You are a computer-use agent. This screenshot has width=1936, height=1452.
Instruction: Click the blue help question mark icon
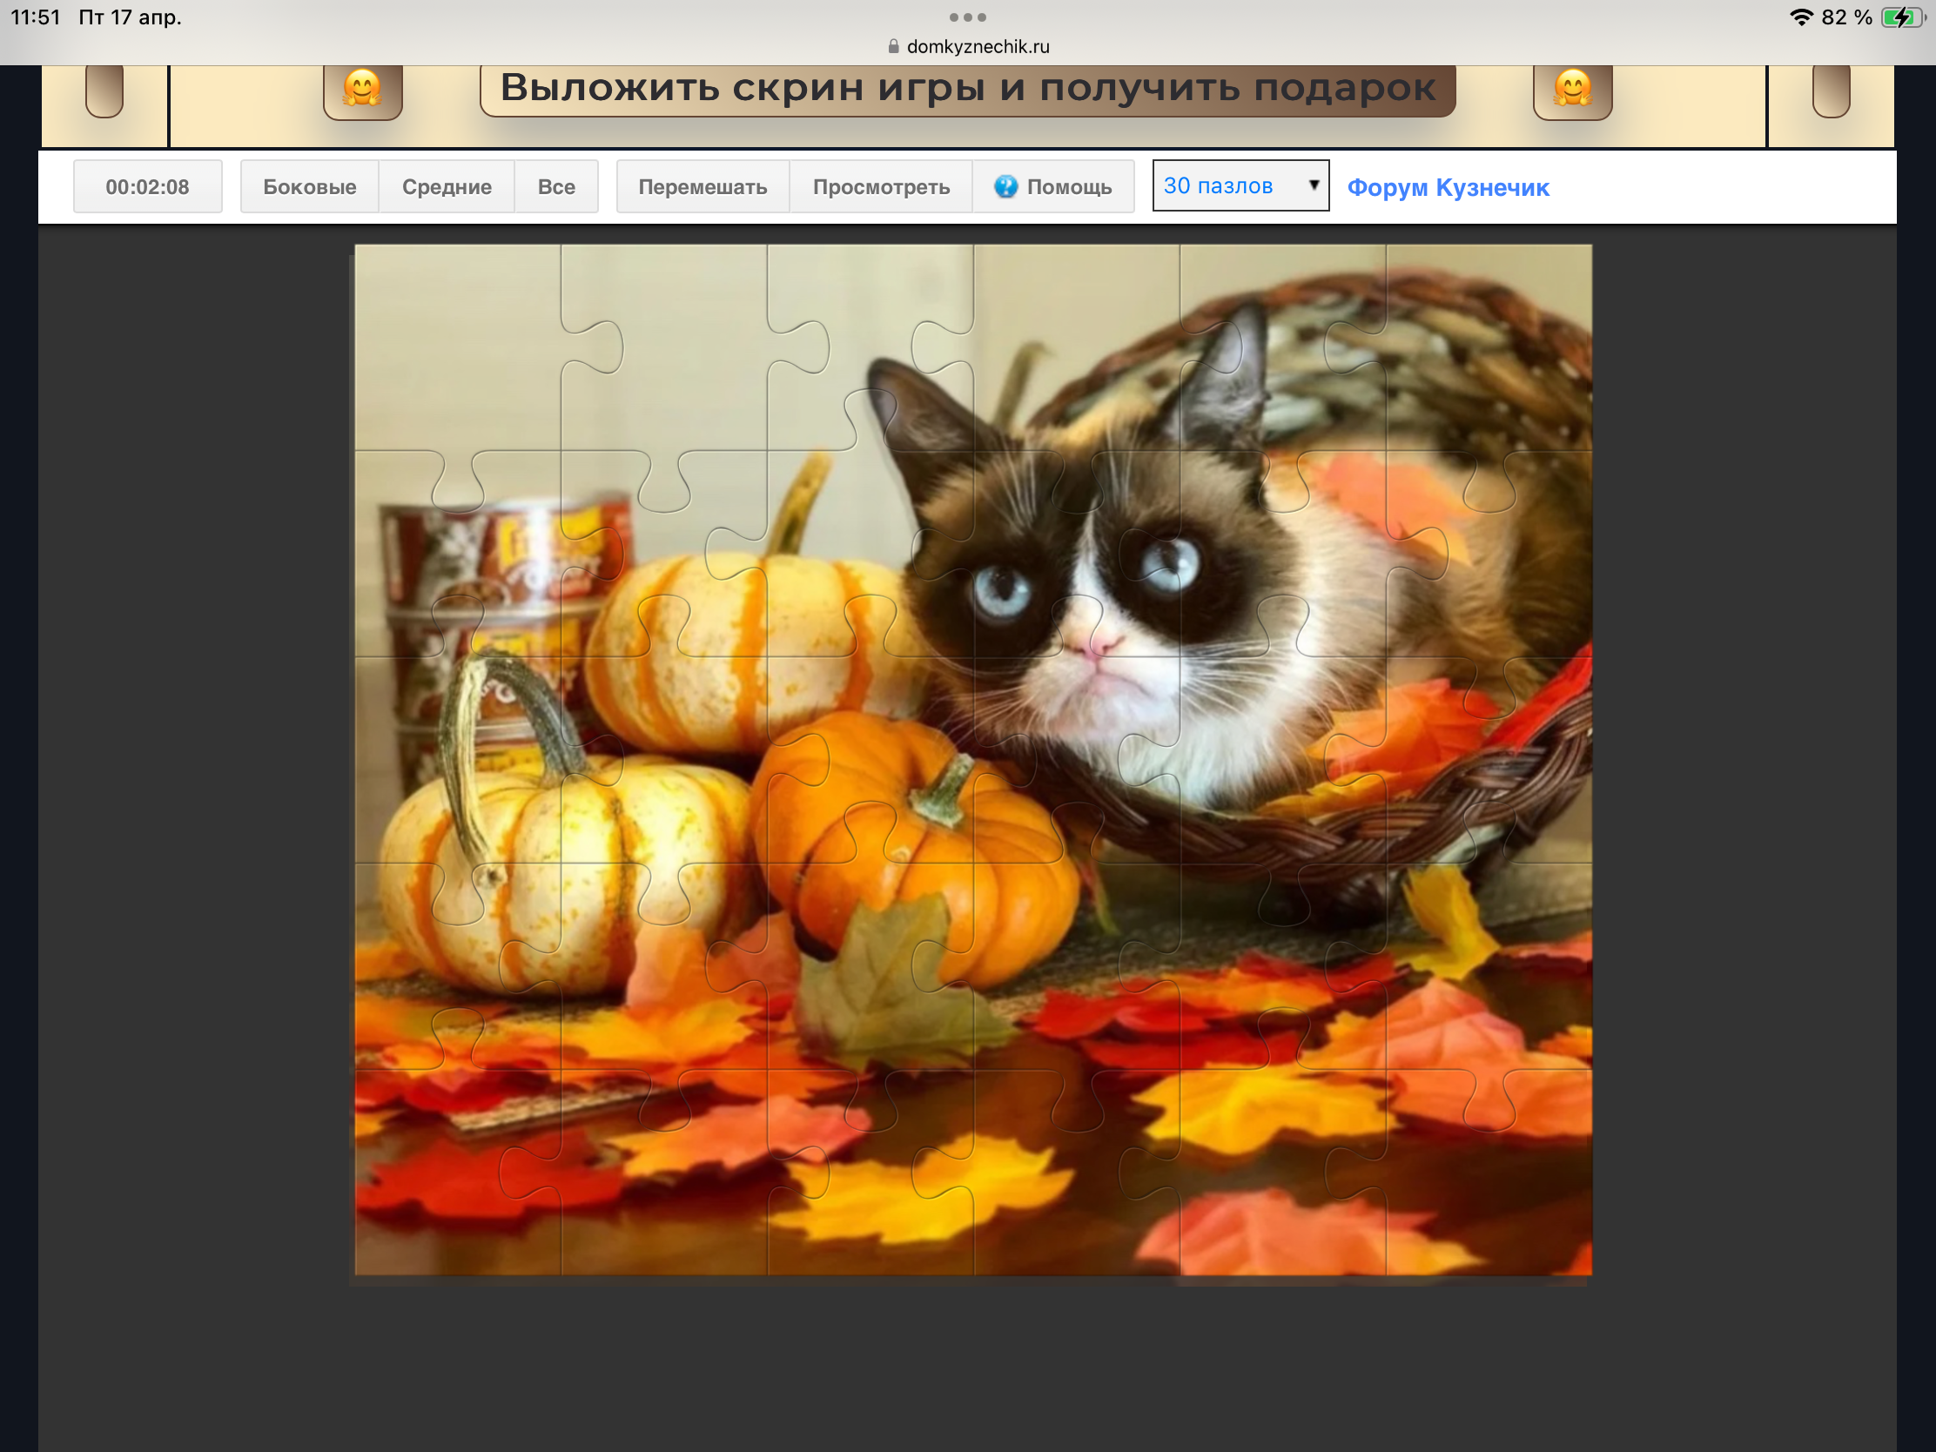(1005, 186)
